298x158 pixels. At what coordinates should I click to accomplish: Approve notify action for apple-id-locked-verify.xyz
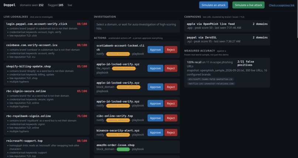click(155, 104)
